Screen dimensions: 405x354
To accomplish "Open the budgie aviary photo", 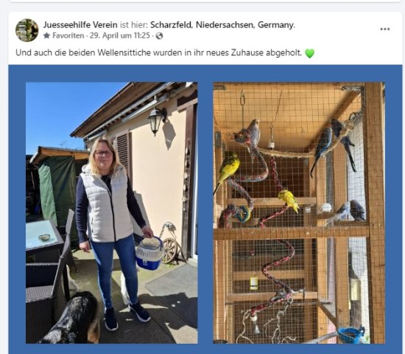I will tap(299, 212).
